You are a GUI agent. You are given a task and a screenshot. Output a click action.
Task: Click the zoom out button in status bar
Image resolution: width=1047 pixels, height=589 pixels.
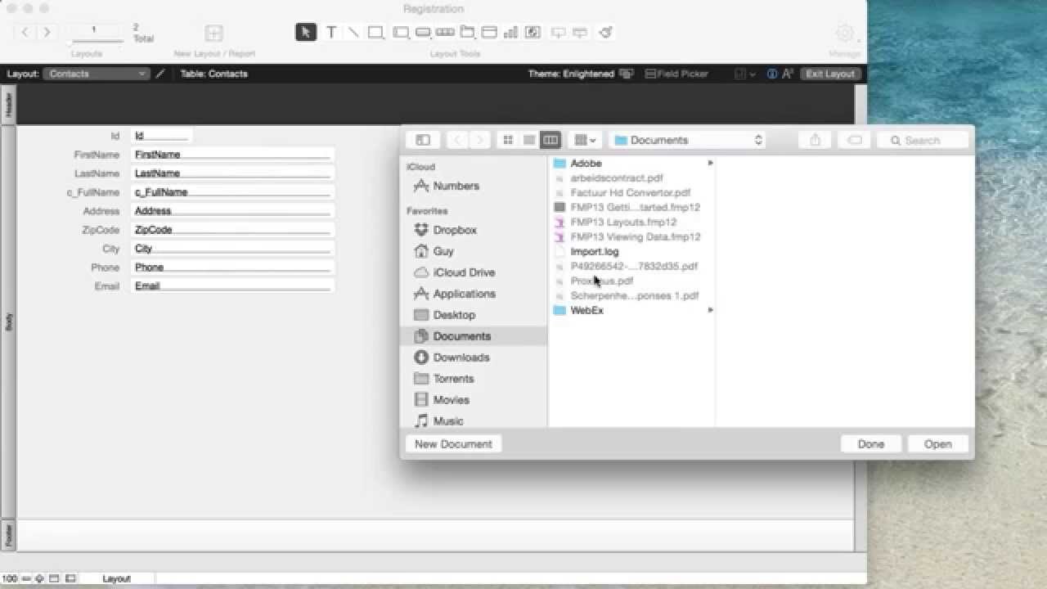pos(26,578)
